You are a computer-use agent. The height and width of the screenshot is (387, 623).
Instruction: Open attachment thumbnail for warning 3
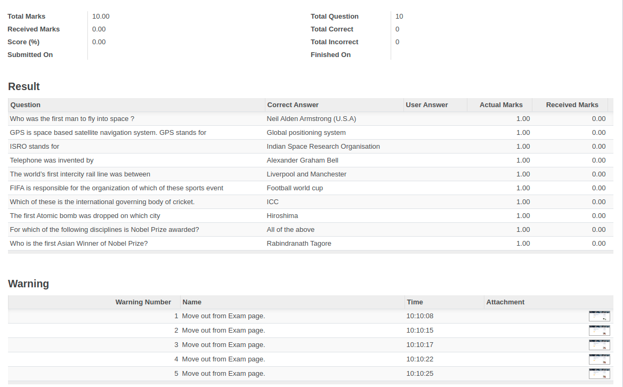click(x=599, y=345)
